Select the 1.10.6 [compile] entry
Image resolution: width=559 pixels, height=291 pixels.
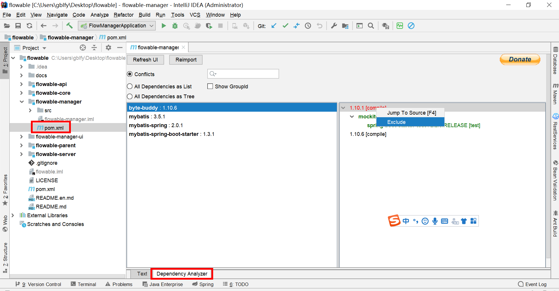tap(368, 134)
